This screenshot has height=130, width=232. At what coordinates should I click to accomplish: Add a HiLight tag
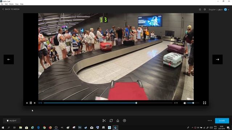[x=12, y=121]
